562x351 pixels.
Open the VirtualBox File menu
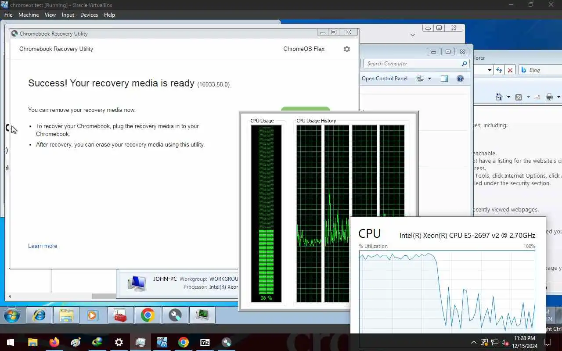8,14
